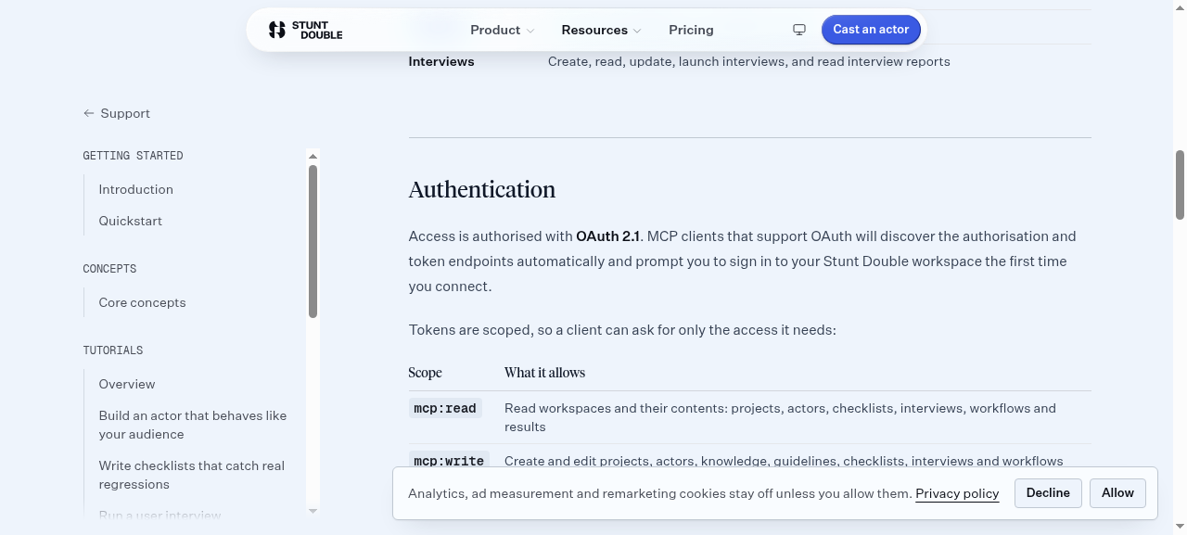This screenshot has height=535, width=1187.
Task: Click the mcp:read scope code
Action: tap(445, 408)
